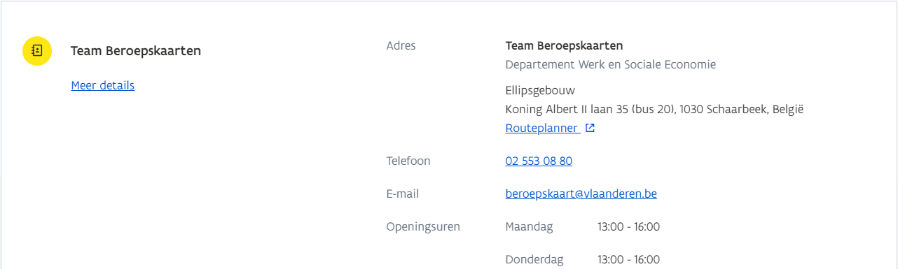The image size is (898, 269).
Task: Click the external link icon beside Routeplanner
Action: [x=590, y=129]
